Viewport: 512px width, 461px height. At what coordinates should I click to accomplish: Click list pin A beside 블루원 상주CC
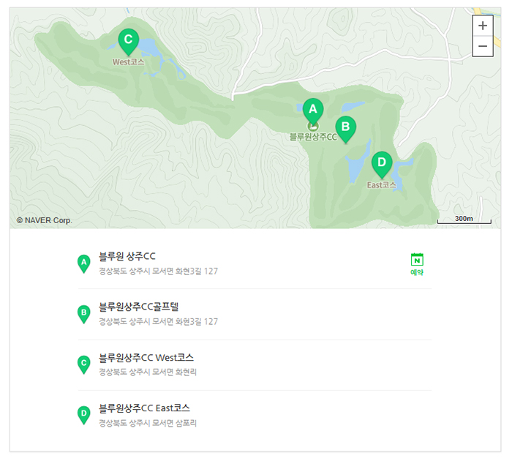tap(84, 263)
